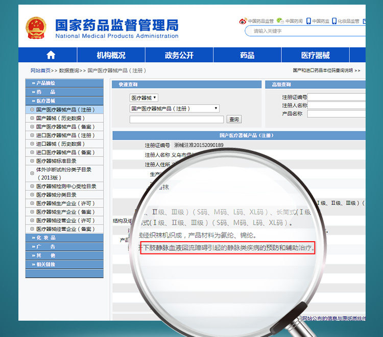Collapse the 医疗器械 sidebar section
383x337 pixels.
click(64, 101)
